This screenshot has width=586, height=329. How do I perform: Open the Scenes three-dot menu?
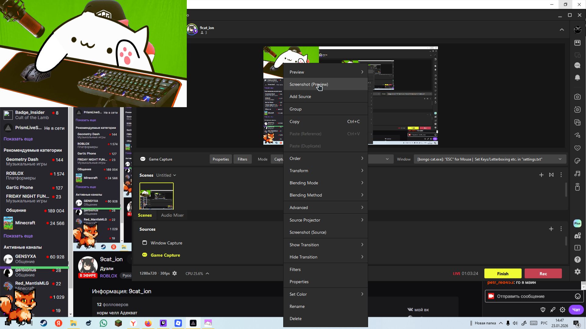click(x=561, y=175)
